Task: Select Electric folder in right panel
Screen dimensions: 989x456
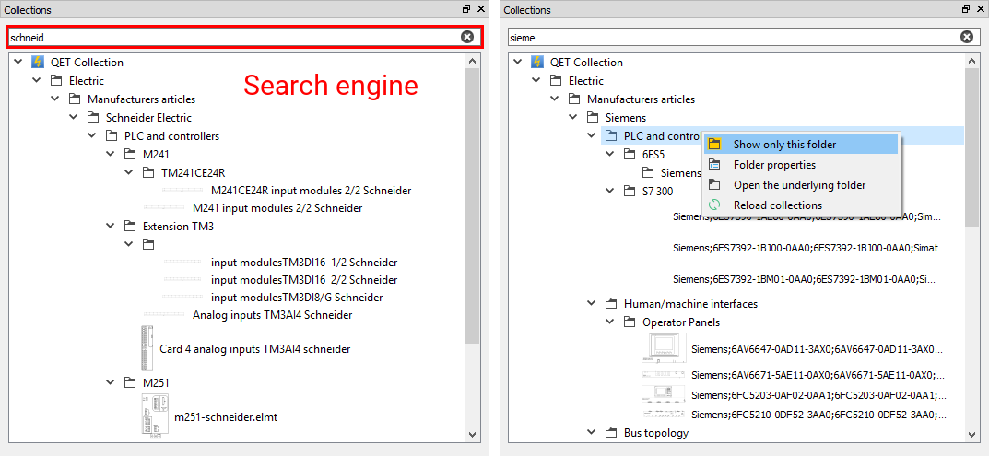Action: click(x=586, y=81)
